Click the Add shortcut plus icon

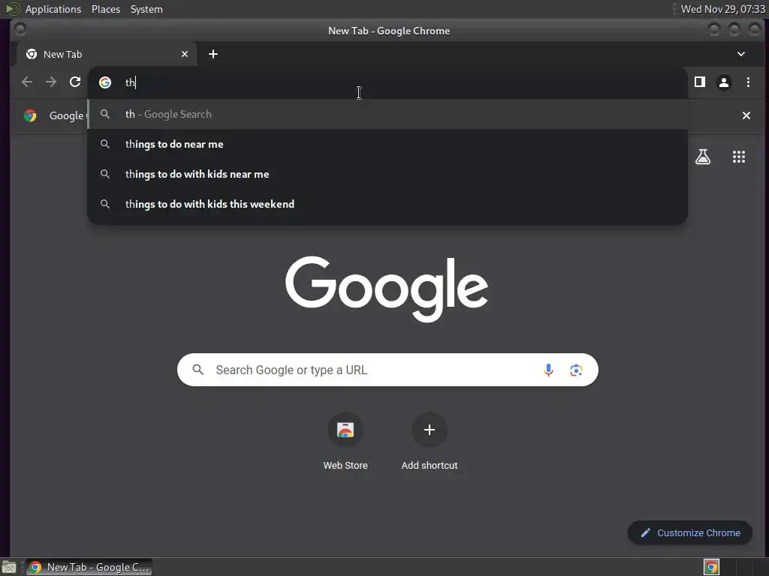(429, 430)
